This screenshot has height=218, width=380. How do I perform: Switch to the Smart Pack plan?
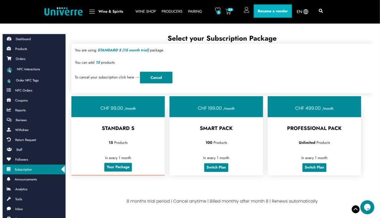pyautogui.click(x=216, y=167)
